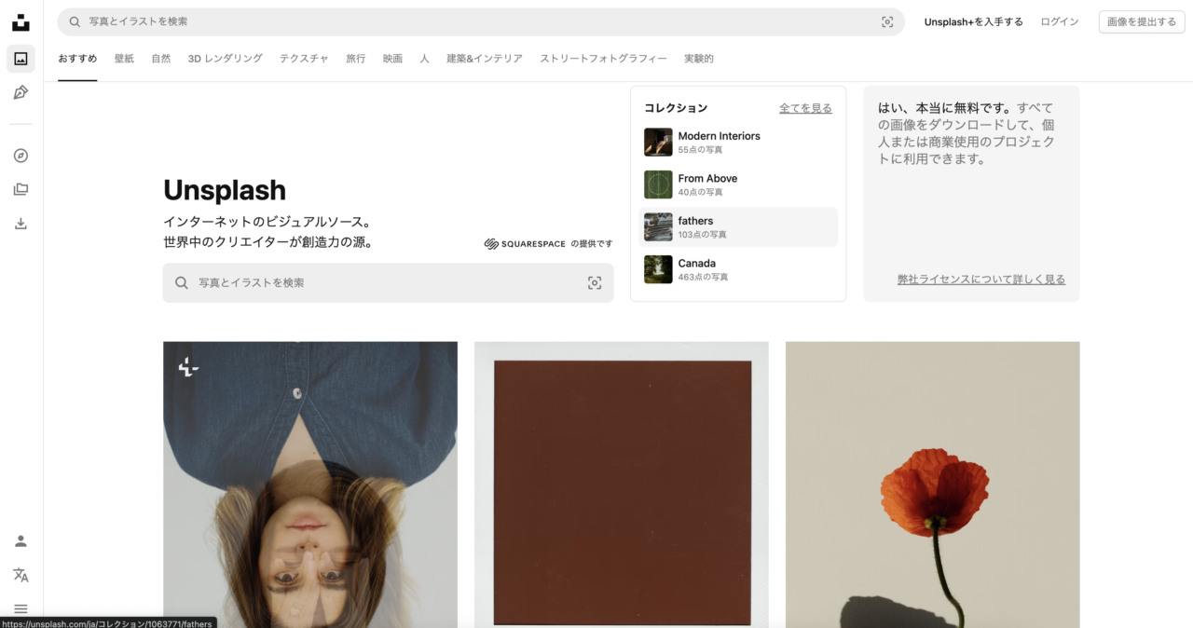Select the 3D レンダリング tab
Image resolution: width=1193 pixels, height=628 pixels.
(226, 59)
